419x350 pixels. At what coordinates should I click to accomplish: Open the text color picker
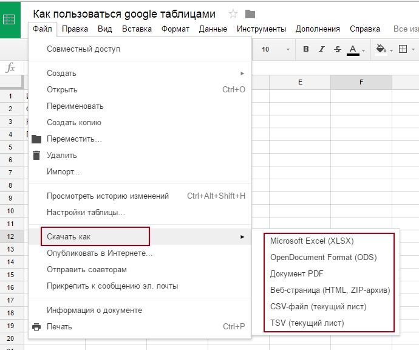point(353,49)
